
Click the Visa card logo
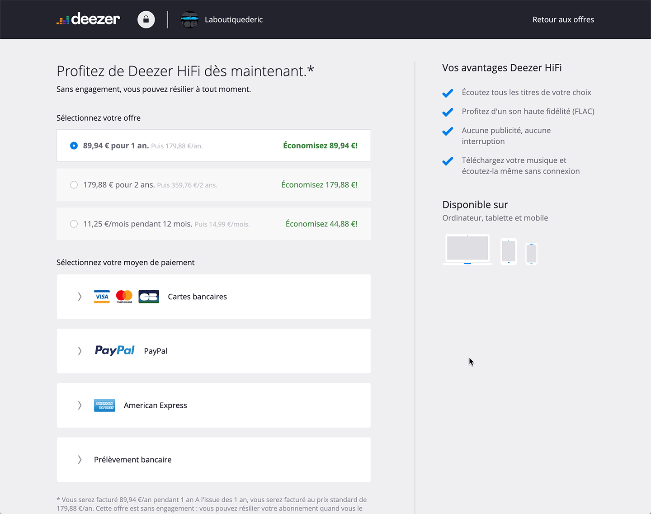point(102,297)
